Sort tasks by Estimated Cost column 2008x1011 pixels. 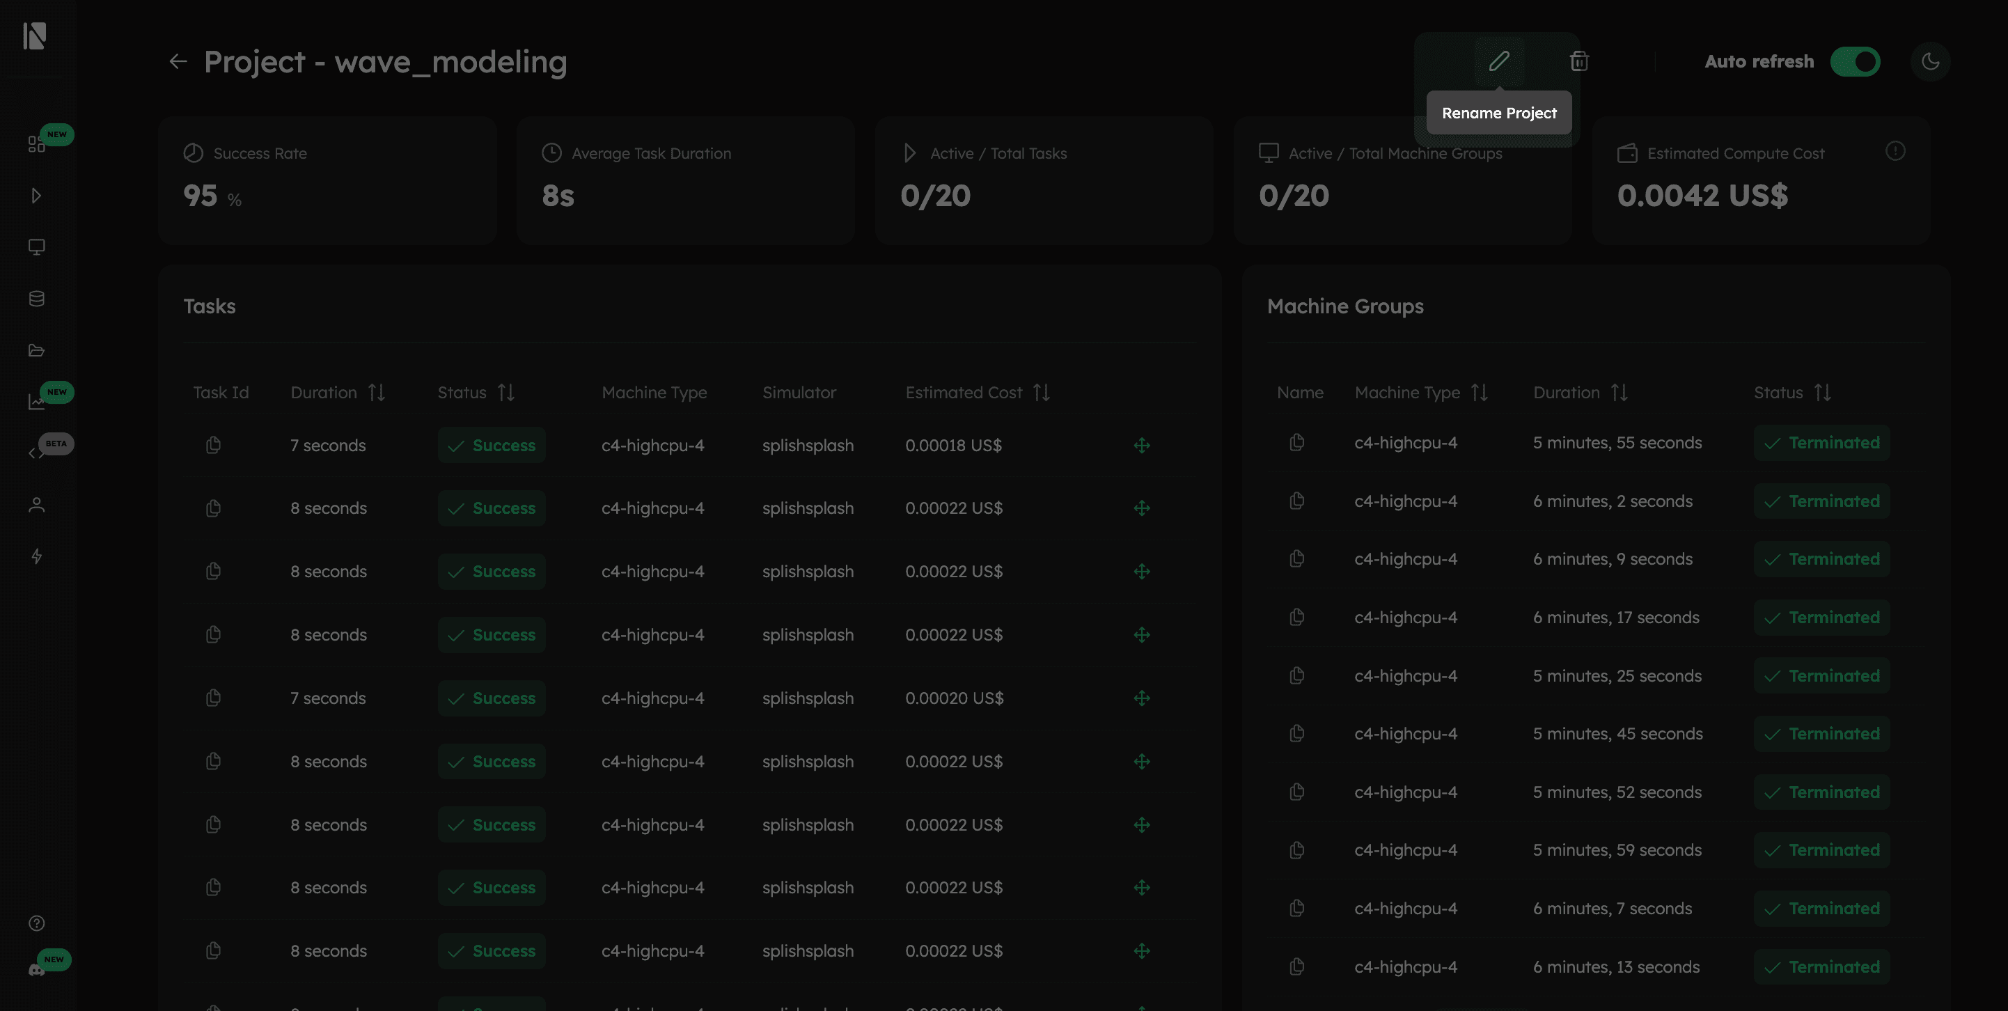[x=1042, y=392]
